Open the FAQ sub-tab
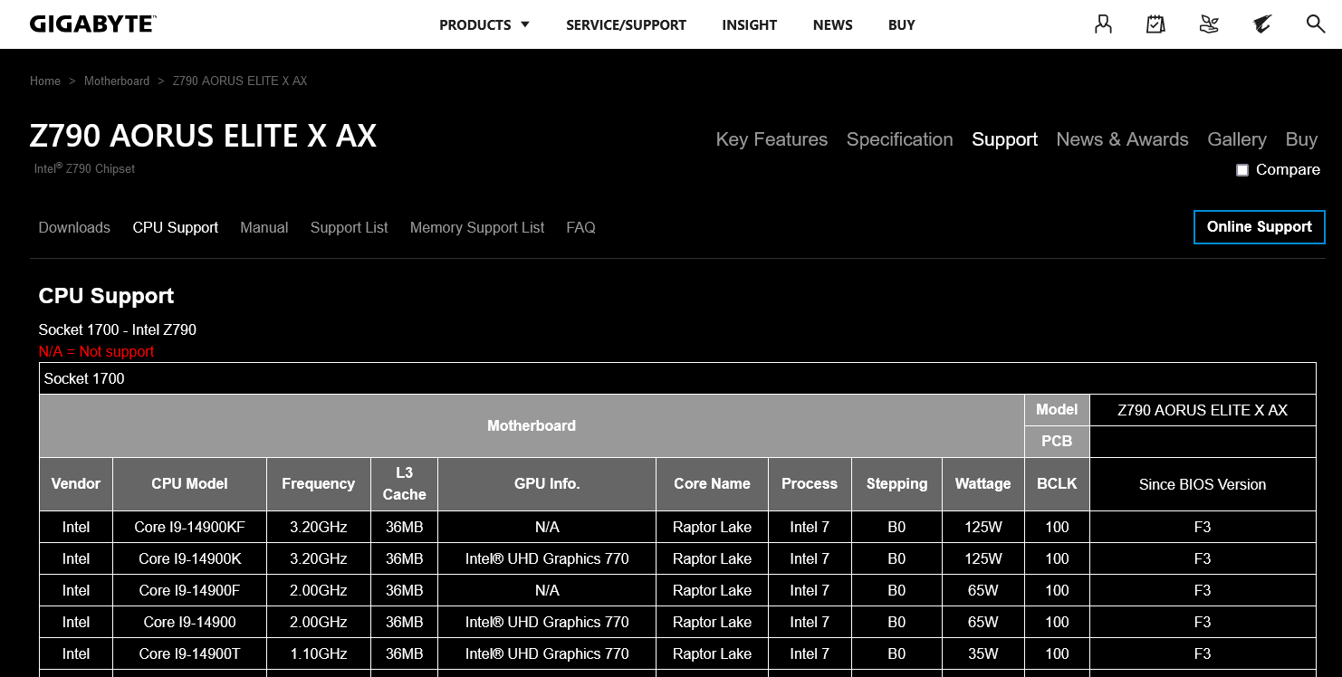 (x=580, y=227)
